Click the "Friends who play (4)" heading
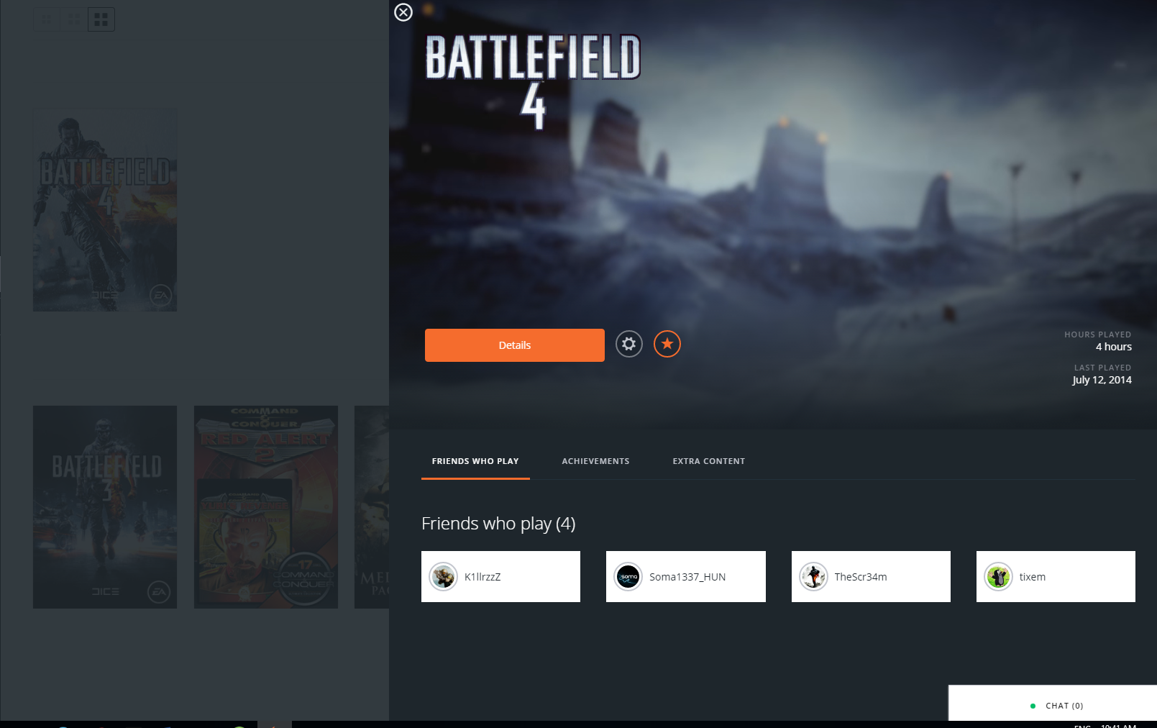This screenshot has height=728, width=1157. pyautogui.click(x=498, y=524)
